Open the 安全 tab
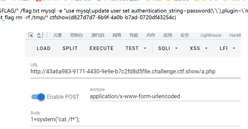248x129 pixels. (x=185, y=35)
